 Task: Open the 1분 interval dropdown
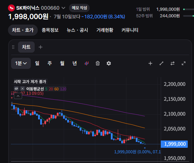click(x=21, y=63)
